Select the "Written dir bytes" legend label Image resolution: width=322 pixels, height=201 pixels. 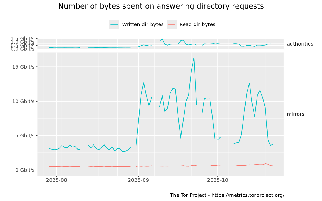click(143, 24)
